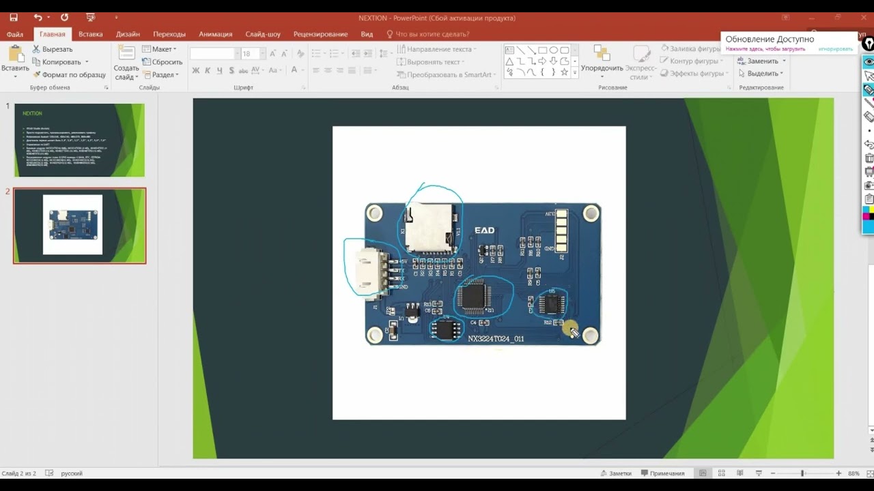Increase font size with the larger A

273,53
